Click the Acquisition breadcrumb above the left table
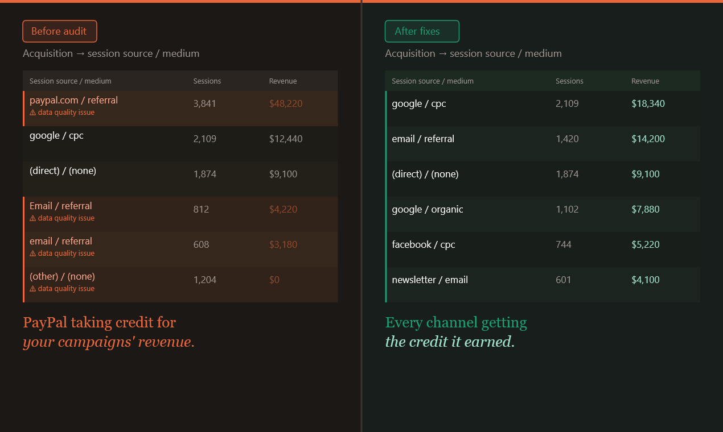Image resolution: width=723 pixels, height=432 pixels. [48, 53]
